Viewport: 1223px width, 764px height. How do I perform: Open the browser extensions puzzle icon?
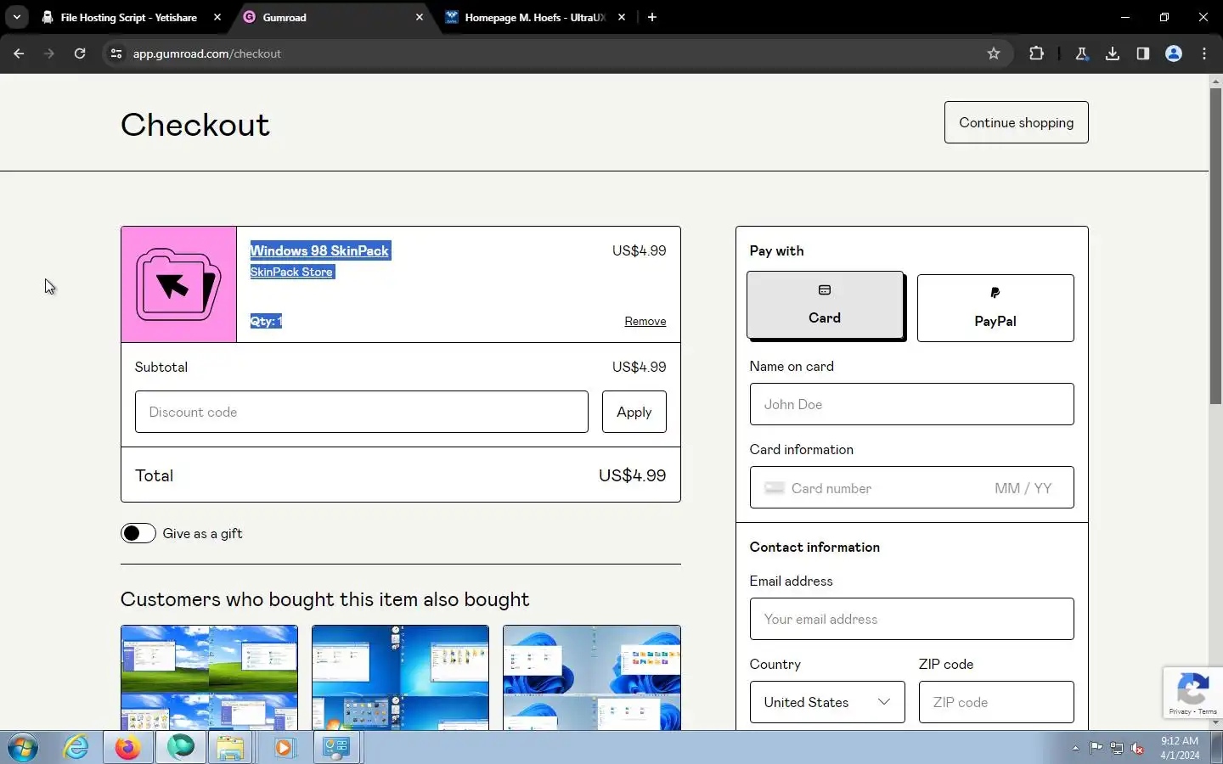point(1036,53)
